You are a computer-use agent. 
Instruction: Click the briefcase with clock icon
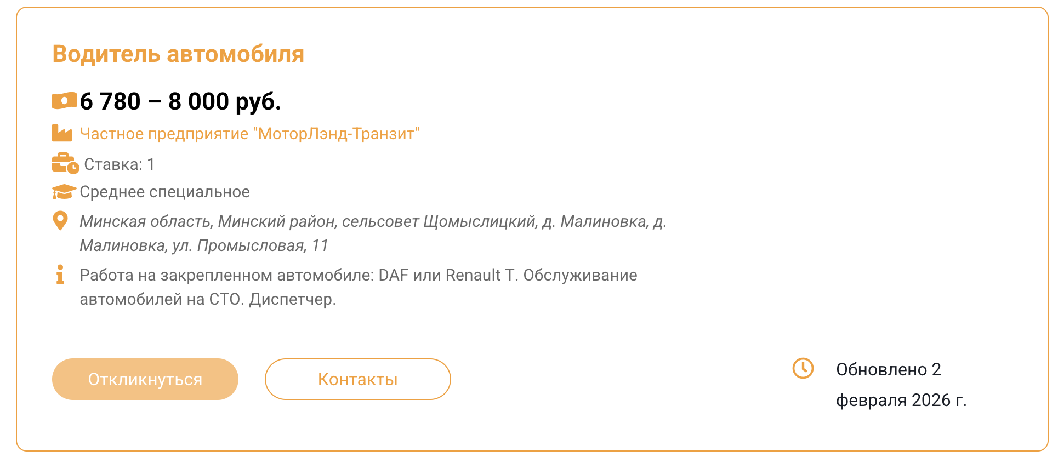coord(65,163)
